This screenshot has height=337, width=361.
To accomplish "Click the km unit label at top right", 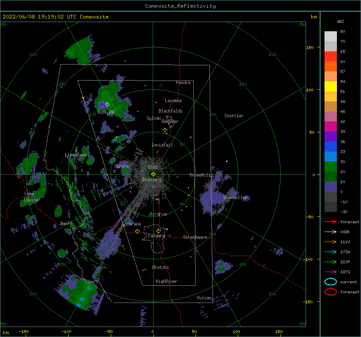I will 314,17.
